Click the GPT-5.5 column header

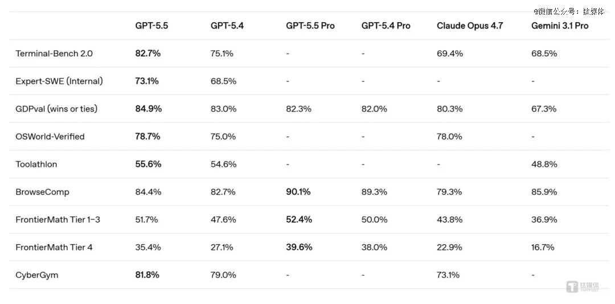[x=151, y=26]
